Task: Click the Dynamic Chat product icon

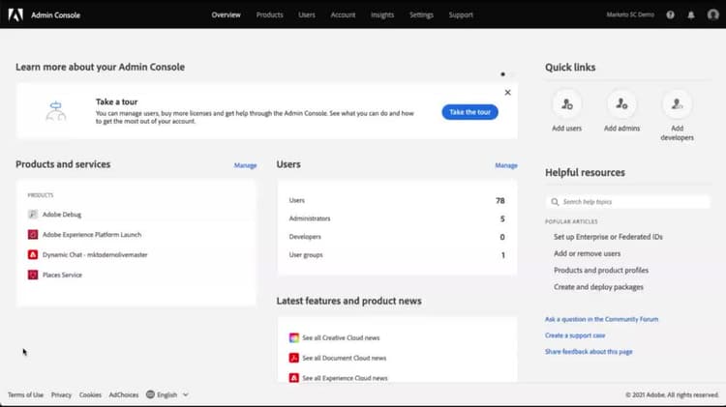Action: (33, 254)
